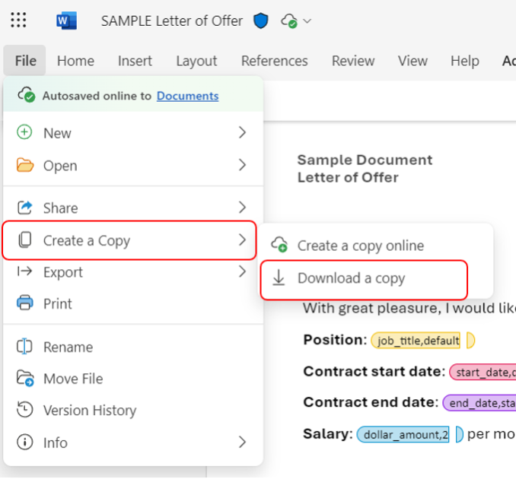Click the Word app logo icon

(x=66, y=21)
